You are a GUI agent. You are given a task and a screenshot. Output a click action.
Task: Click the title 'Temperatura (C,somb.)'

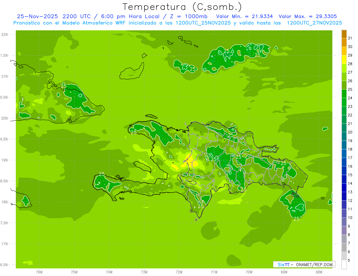coord(182,7)
